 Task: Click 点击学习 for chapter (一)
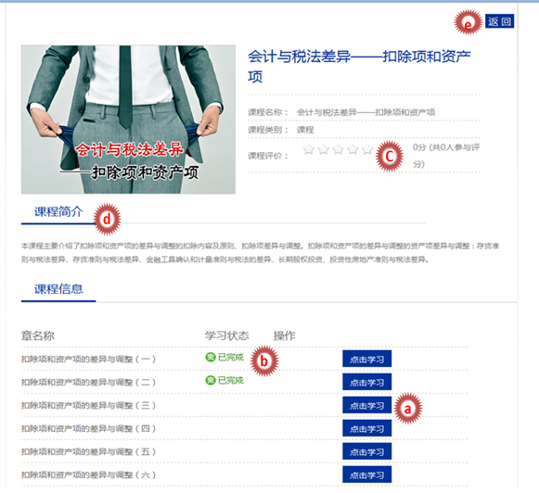click(366, 360)
